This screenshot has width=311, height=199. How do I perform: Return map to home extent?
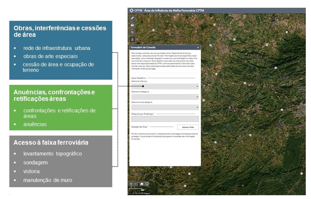(x=142, y=184)
